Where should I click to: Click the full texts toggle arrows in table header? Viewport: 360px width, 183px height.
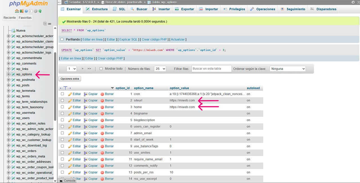(65, 88)
